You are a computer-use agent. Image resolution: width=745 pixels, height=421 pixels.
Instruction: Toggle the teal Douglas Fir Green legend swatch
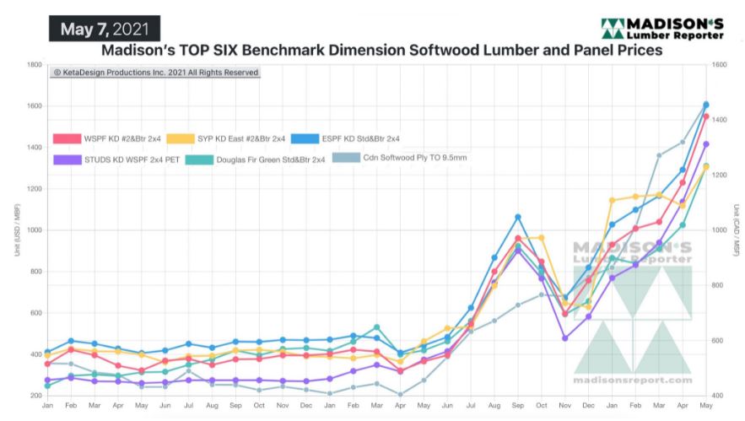[200, 159]
